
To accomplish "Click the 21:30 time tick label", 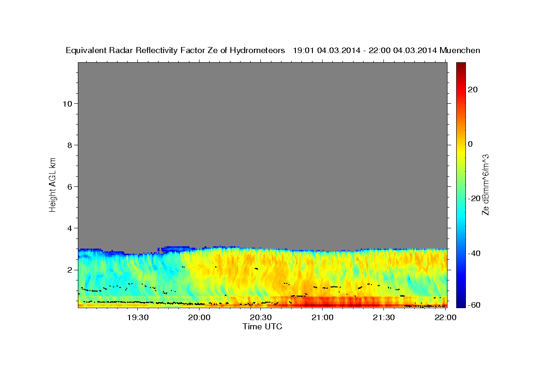I will 384,317.
